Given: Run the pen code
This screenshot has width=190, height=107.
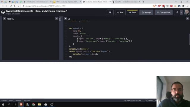Looking at the screenshot, I should coord(120,12).
